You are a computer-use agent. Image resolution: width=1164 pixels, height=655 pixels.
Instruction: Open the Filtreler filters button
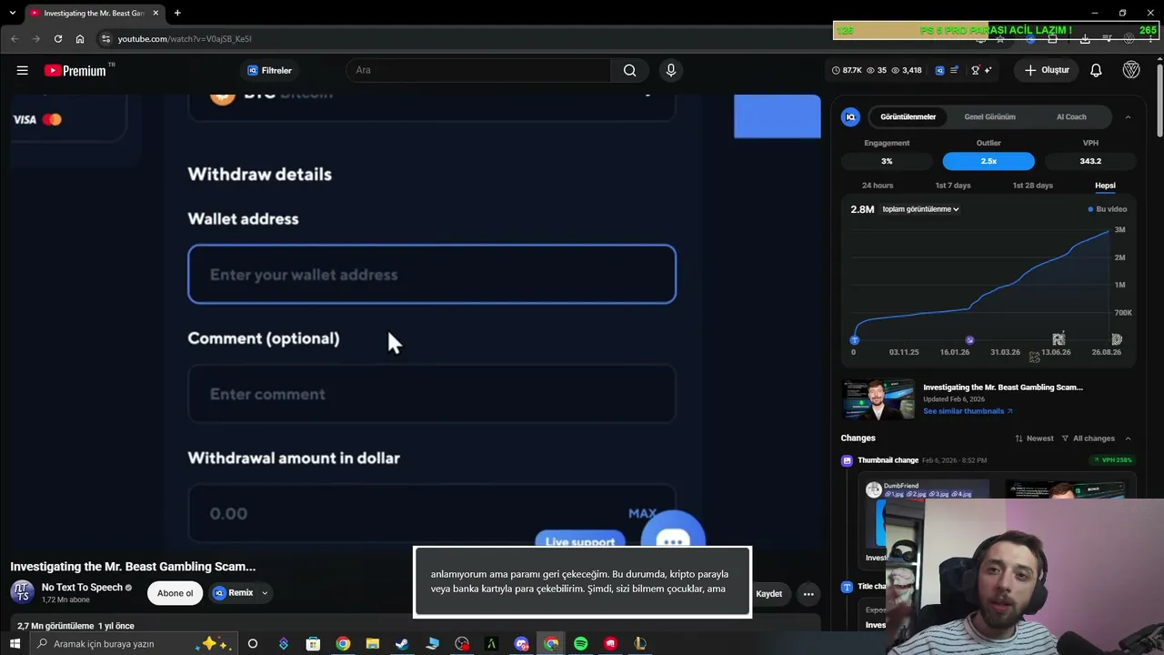(x=269, y=70)
